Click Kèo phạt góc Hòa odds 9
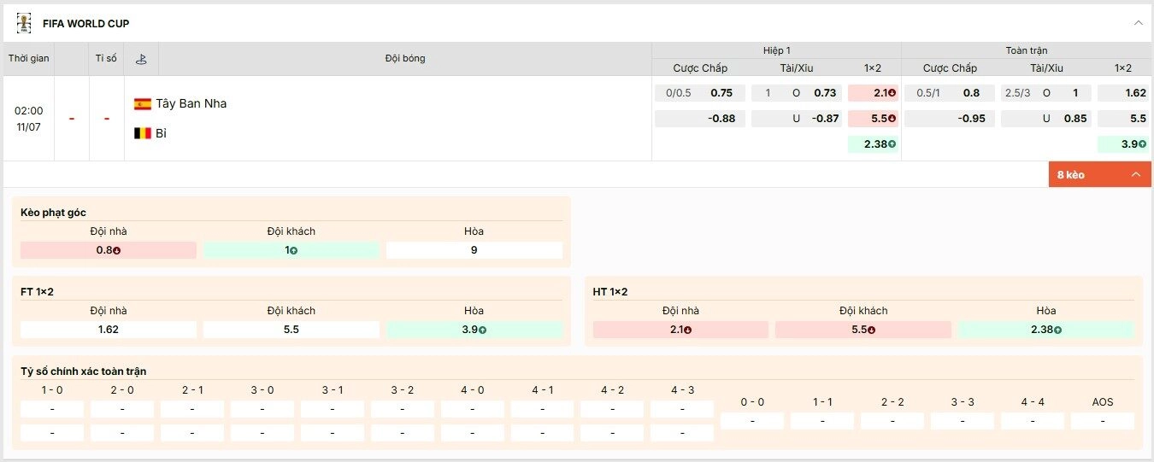Viewport: 1154px width, 462px height. coord(474,250)
